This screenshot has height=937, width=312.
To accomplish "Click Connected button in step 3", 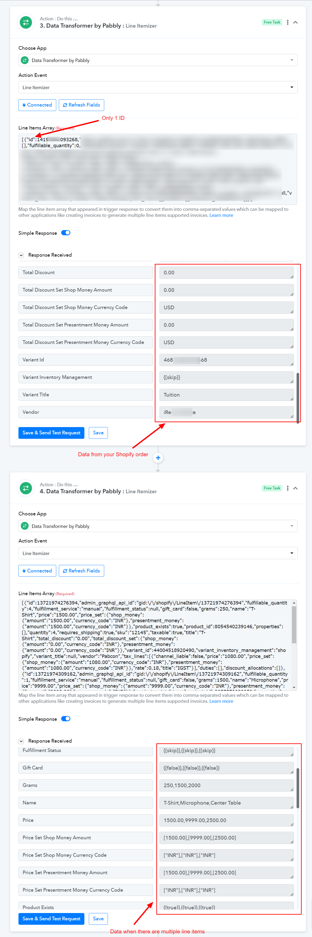I will 37,105.
